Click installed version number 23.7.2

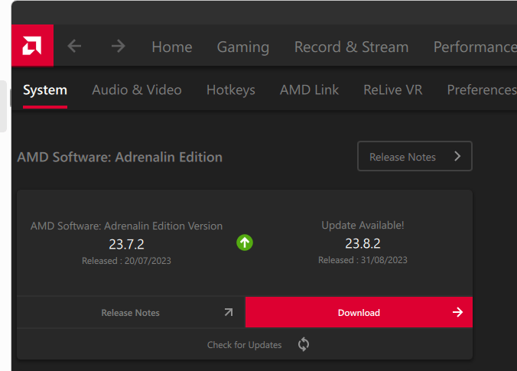tap(127, 244)
